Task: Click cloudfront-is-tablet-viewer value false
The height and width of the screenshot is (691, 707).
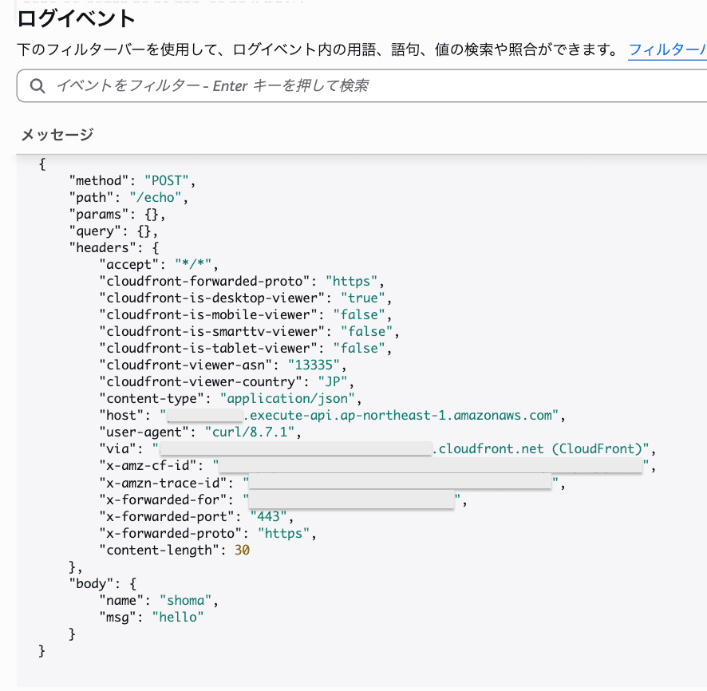Action: [359, 348]
